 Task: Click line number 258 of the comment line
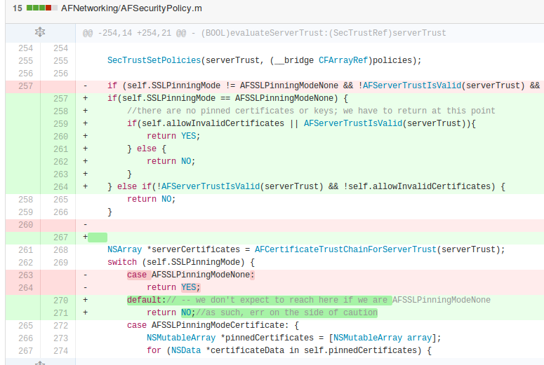coord(60,111)
